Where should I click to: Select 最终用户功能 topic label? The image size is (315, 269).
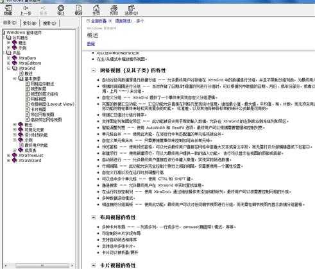pos(36,145)
